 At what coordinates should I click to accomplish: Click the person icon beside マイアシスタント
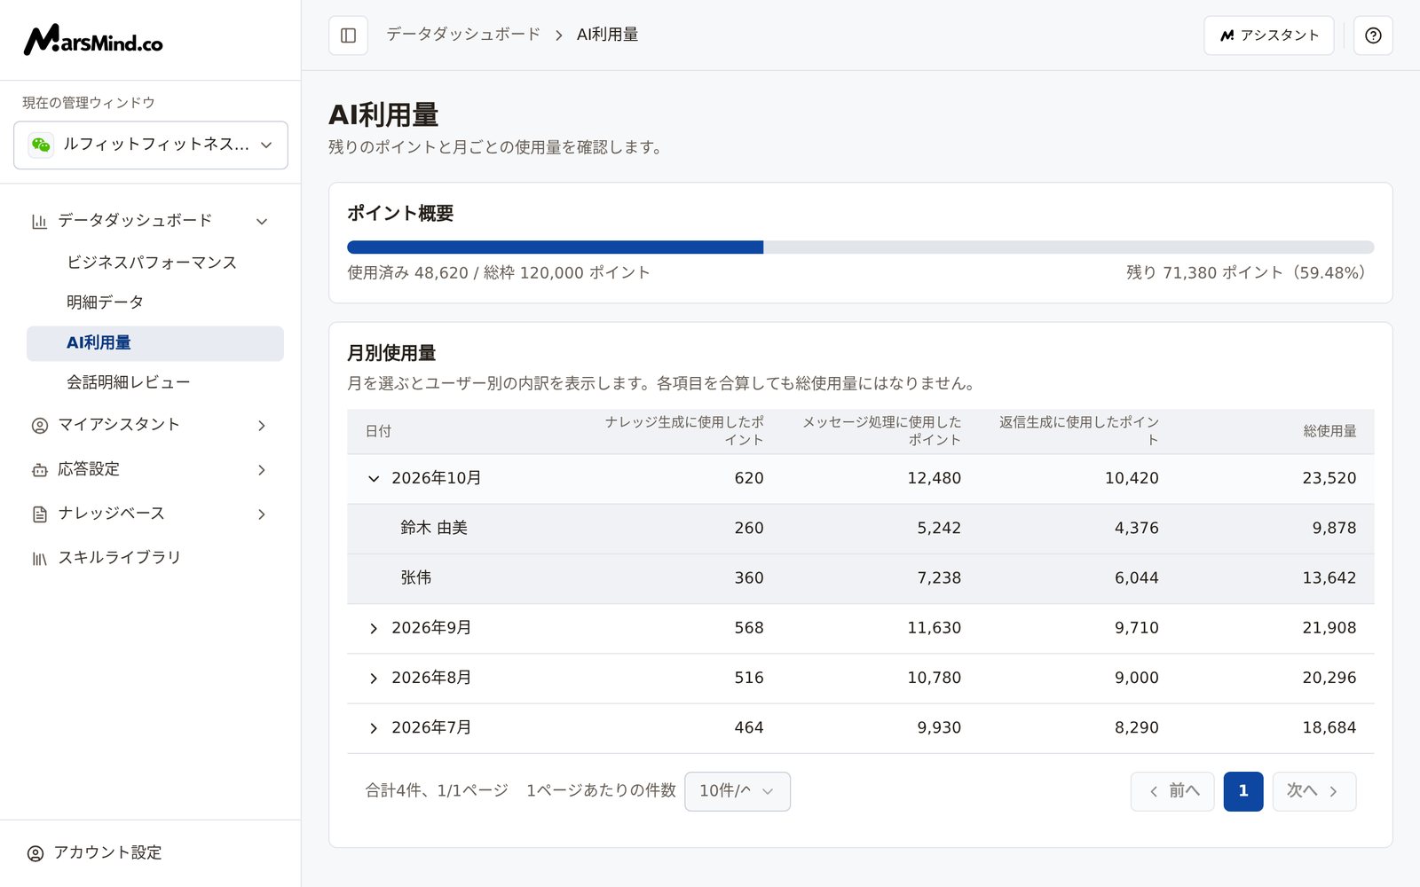[39, 426]
